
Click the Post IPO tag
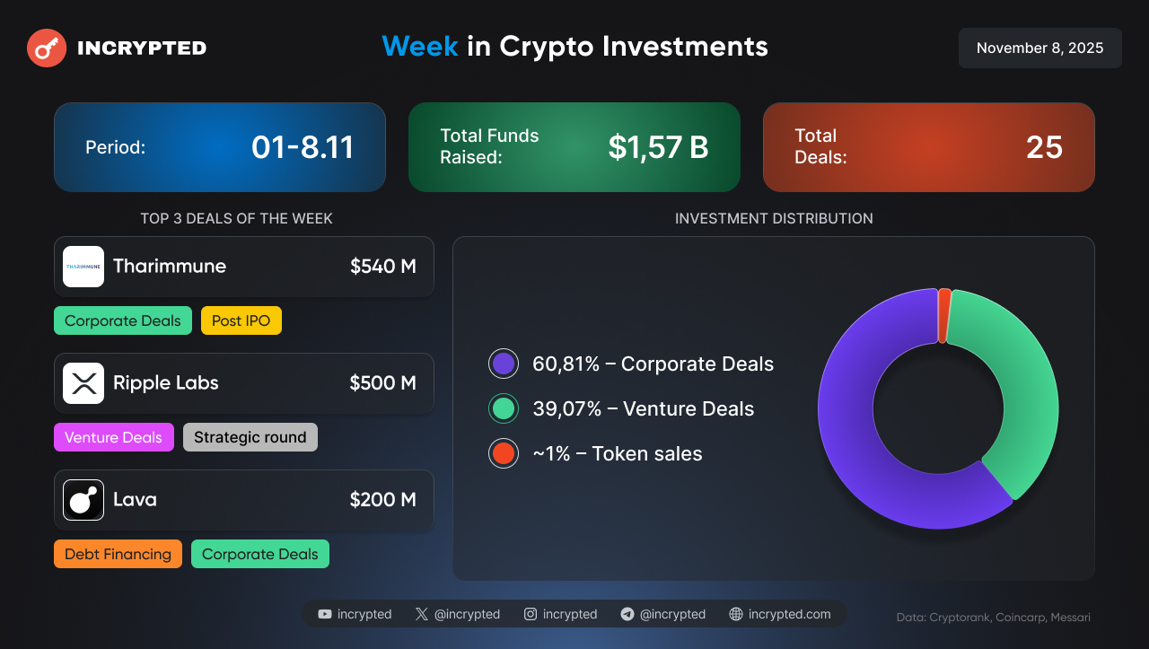tap(241, 320)
